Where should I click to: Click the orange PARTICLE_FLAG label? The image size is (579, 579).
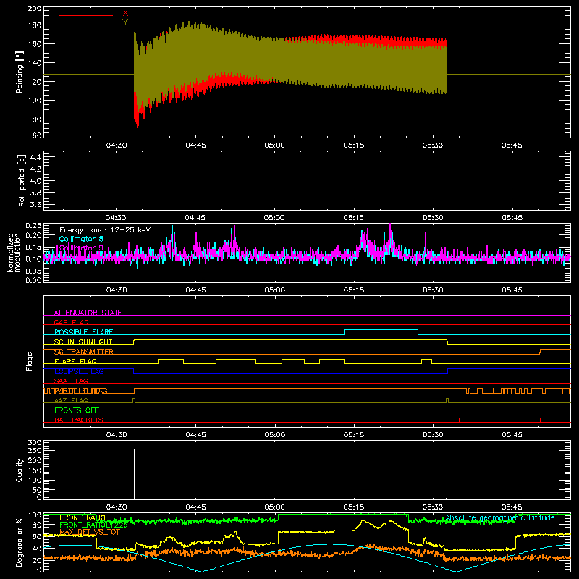pos(80,391)
